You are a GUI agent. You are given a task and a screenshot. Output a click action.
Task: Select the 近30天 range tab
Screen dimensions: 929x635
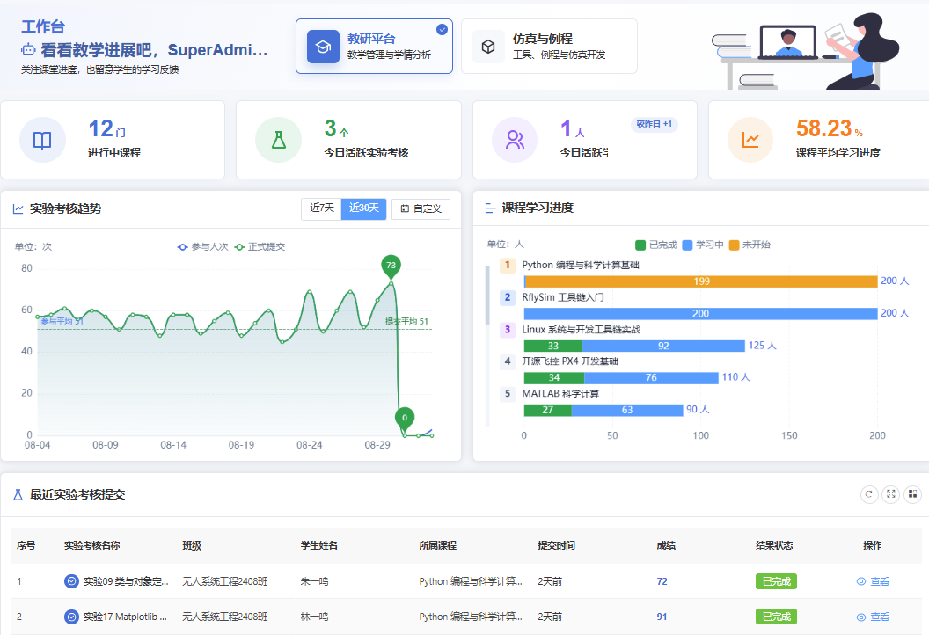click(364, 208)
